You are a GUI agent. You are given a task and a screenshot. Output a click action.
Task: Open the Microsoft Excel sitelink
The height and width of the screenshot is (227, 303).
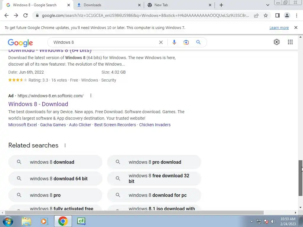point(22,125)
